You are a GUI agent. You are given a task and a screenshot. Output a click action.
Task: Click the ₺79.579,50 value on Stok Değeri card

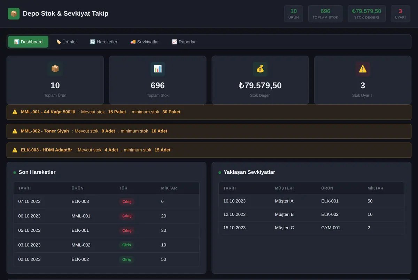click(260, 85)
